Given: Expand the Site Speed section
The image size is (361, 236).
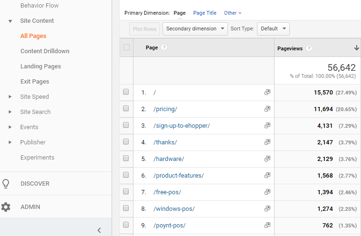Looking at the screenshot, I should click(34, 97).
